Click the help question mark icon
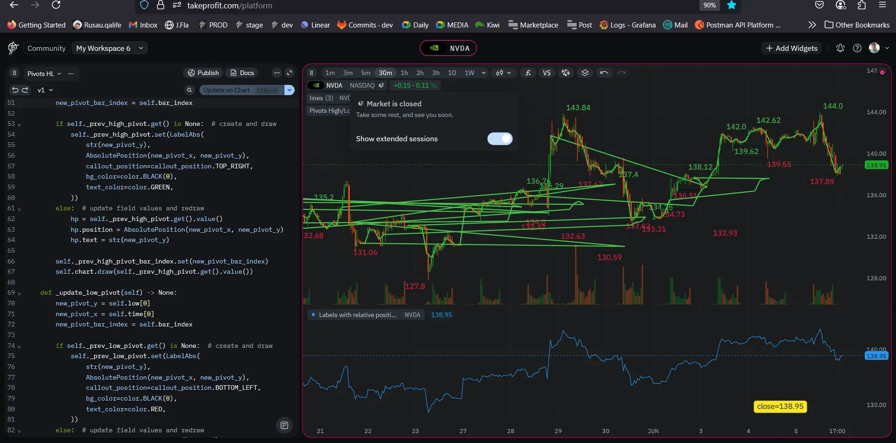 pyautogui.click(x=857, y=48)
